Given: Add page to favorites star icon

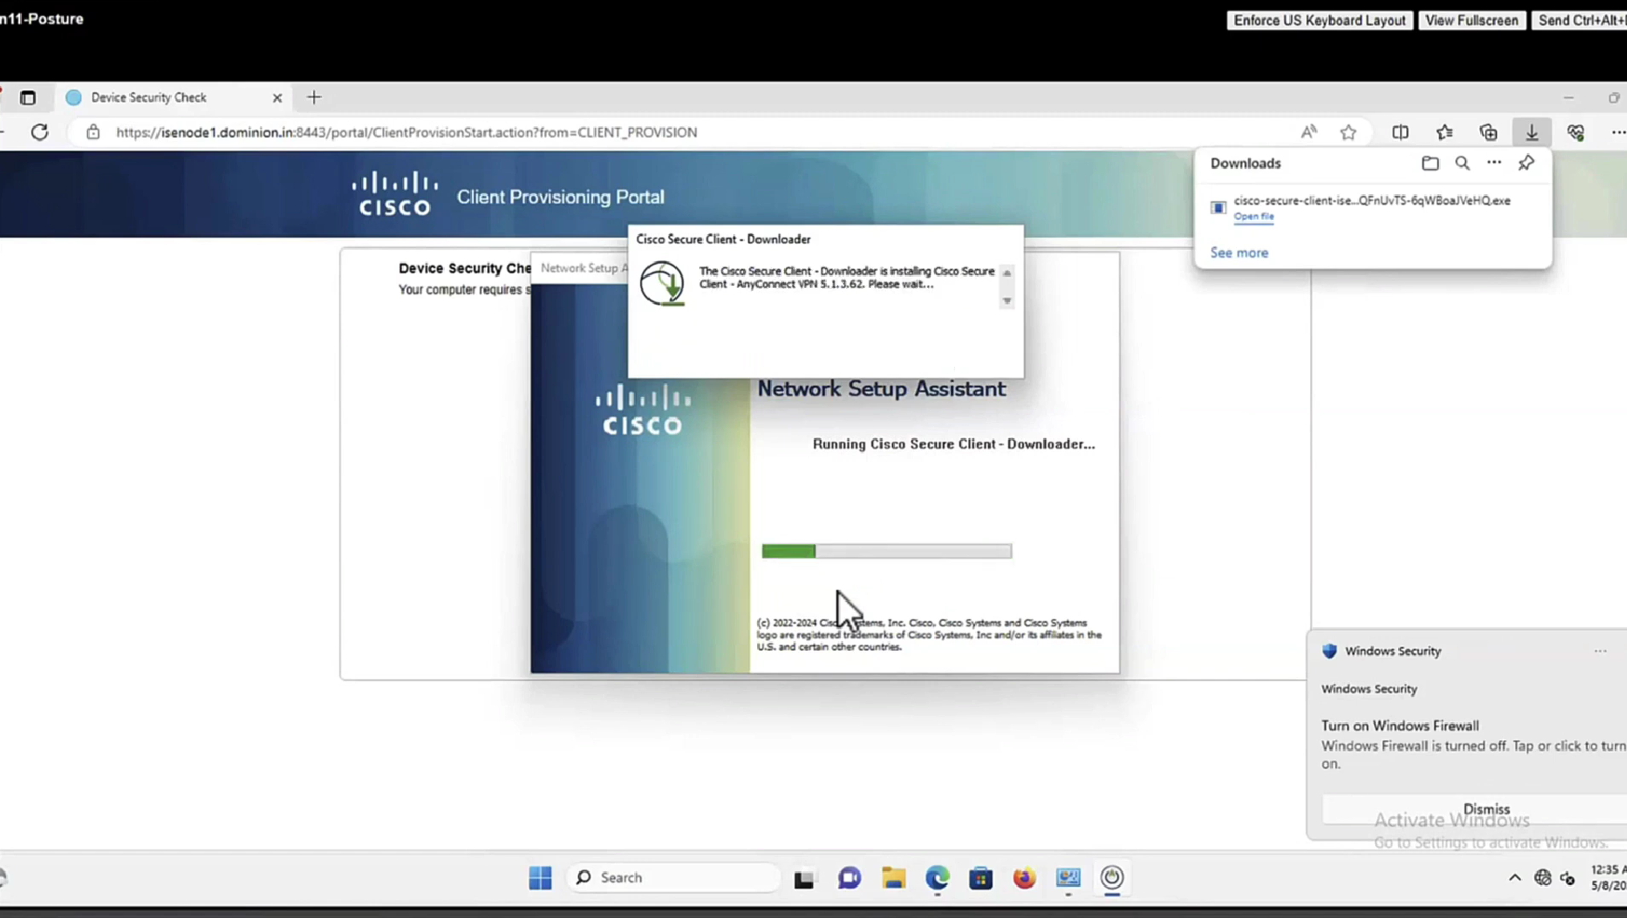Looking at the screenshot, I should [1348, 132].
